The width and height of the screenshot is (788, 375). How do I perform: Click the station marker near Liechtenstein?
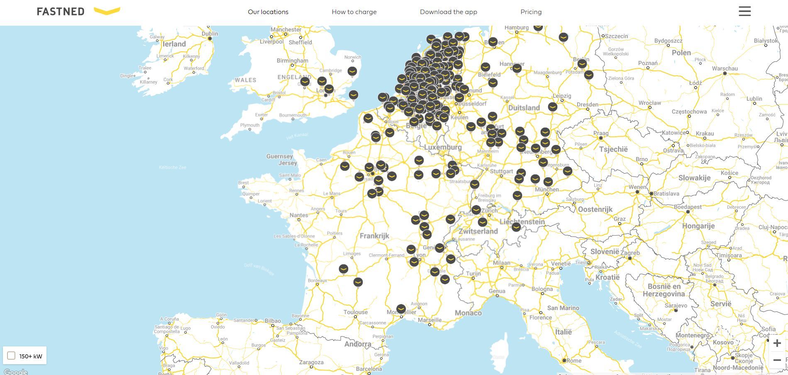pyautogui.click(x=516, y=227)
